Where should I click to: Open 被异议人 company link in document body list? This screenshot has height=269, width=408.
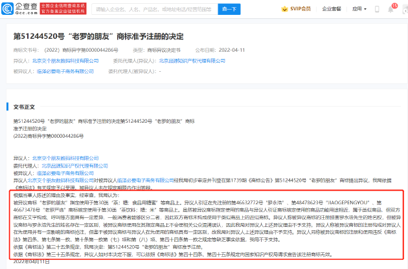65,173
